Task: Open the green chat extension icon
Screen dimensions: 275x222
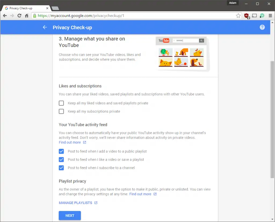Action: pyautogui.click(x=262, y=16)
